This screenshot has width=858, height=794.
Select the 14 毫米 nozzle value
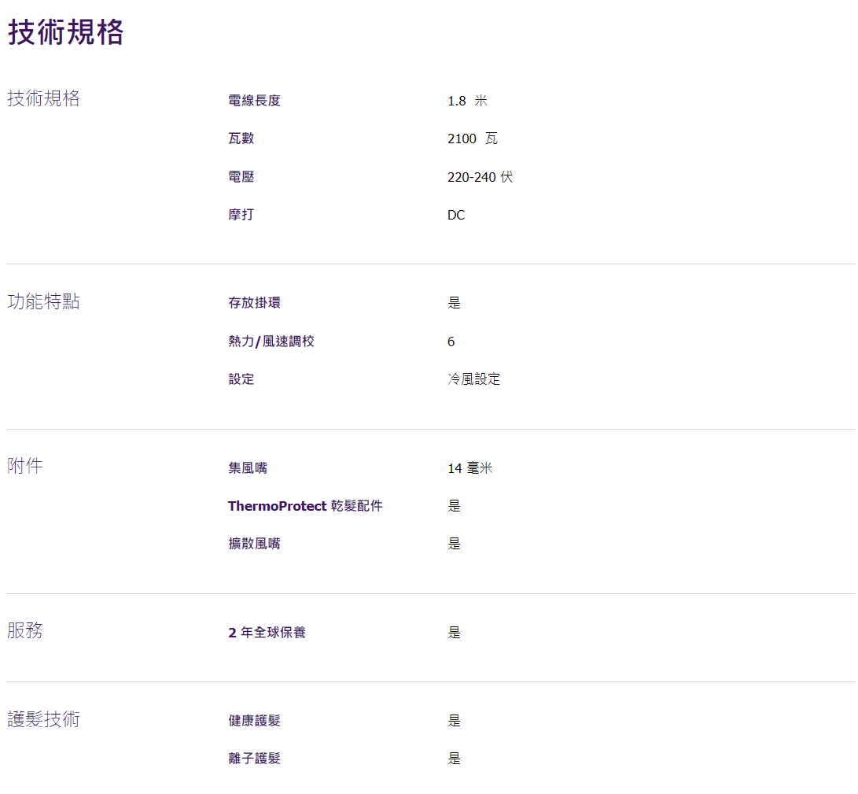coord(470,468)
